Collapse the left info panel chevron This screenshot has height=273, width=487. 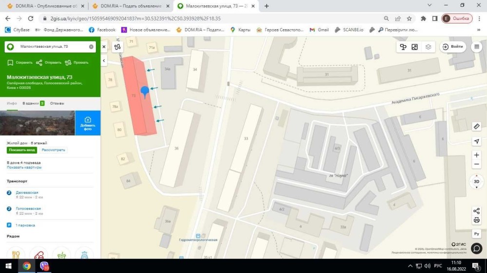(x=104, y=61)
